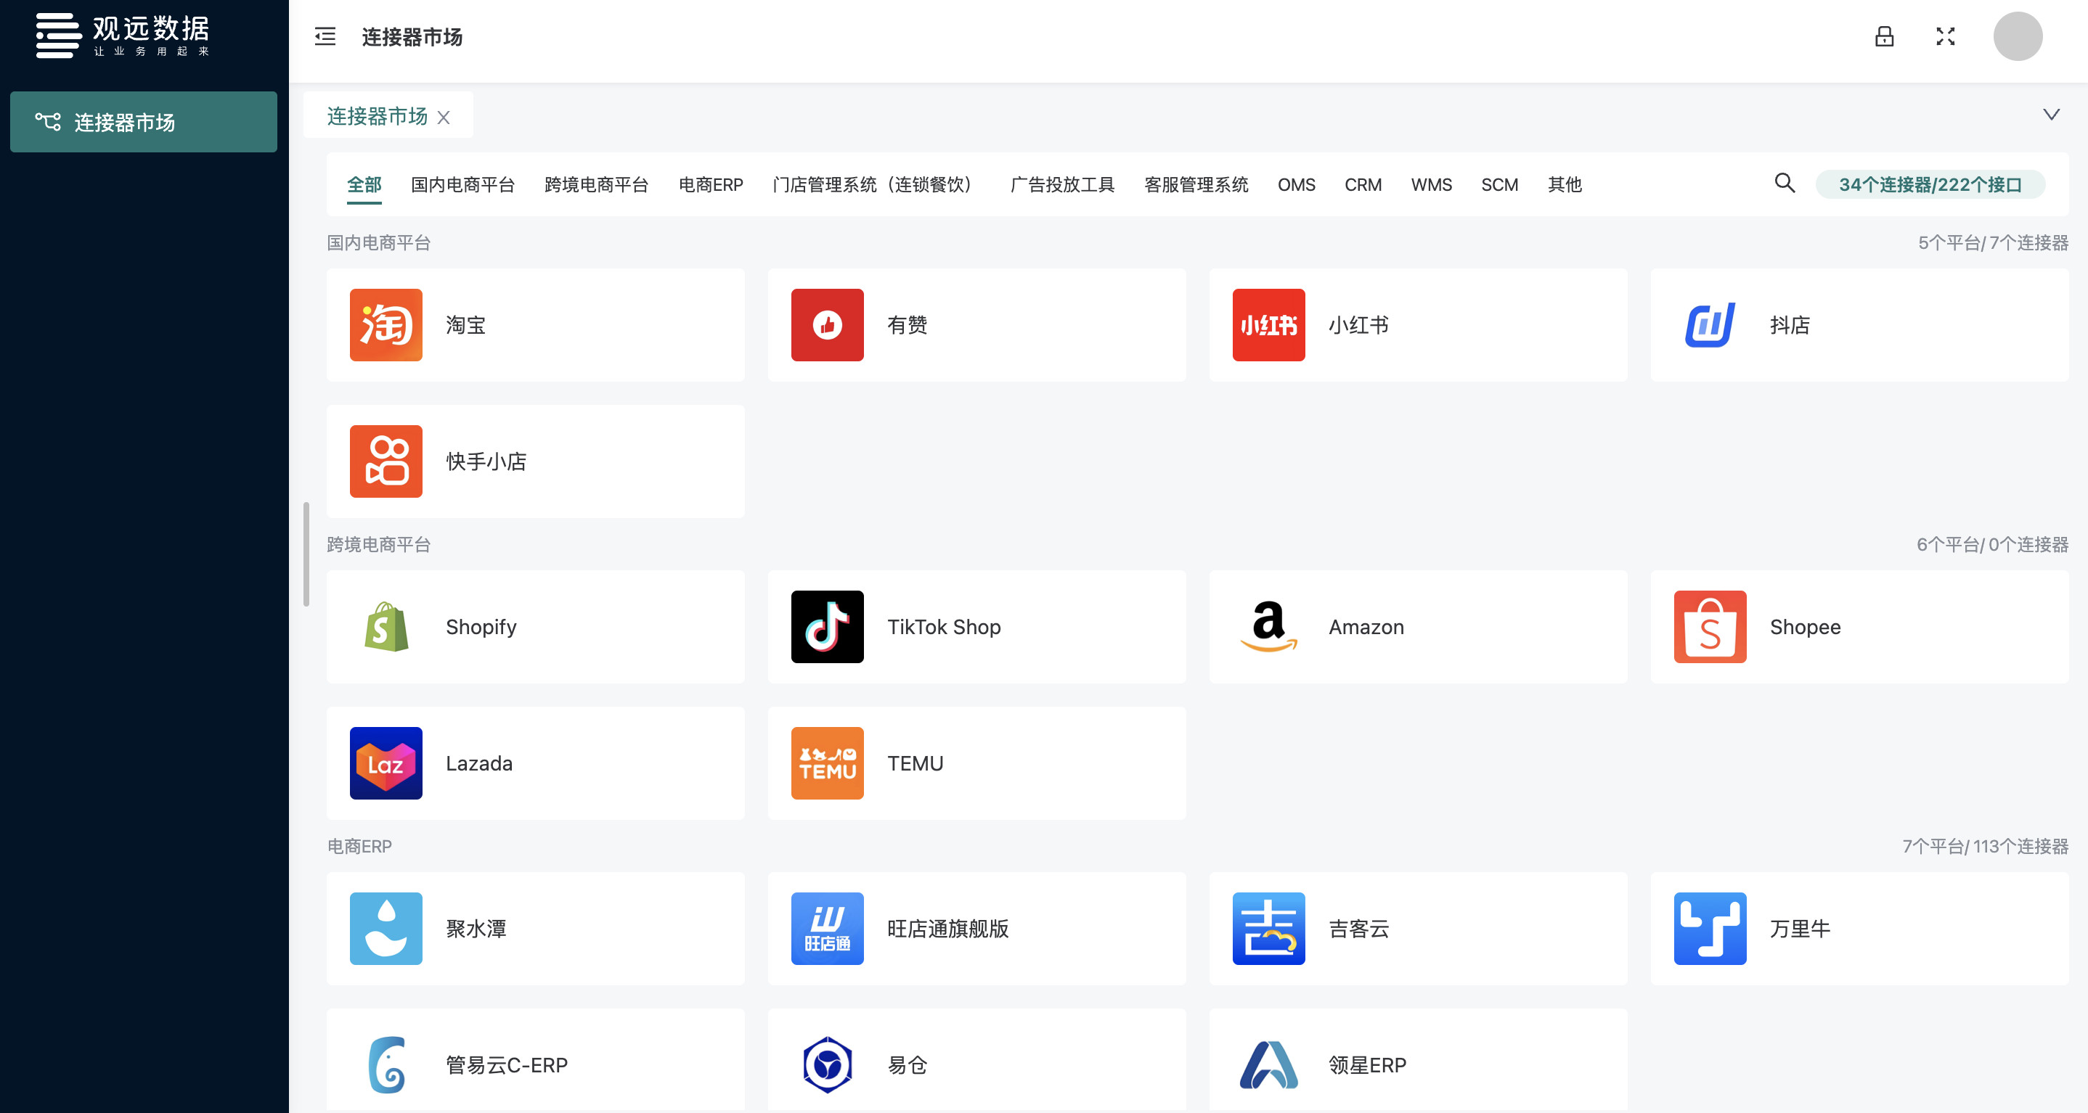
Task: Open 连接器市场 in the sidebar
Action: coord(144,123)
